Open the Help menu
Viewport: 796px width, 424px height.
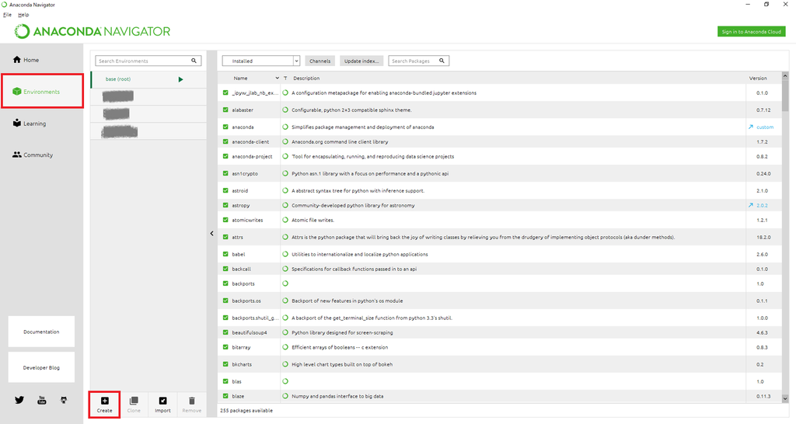(23, 15)
